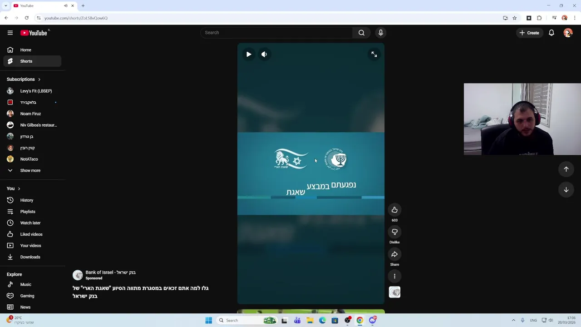Open Gaming under Explore
This screenshot has height=327, width=581.
coord(32,296)
